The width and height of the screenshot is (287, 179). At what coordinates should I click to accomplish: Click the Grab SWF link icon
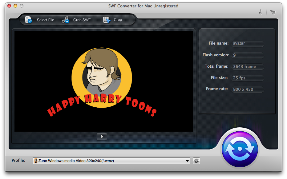(65, 20)
